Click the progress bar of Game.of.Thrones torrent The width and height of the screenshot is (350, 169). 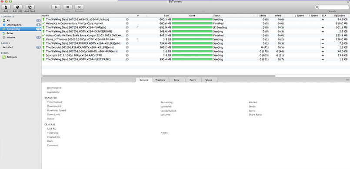(x=192, y=39)
